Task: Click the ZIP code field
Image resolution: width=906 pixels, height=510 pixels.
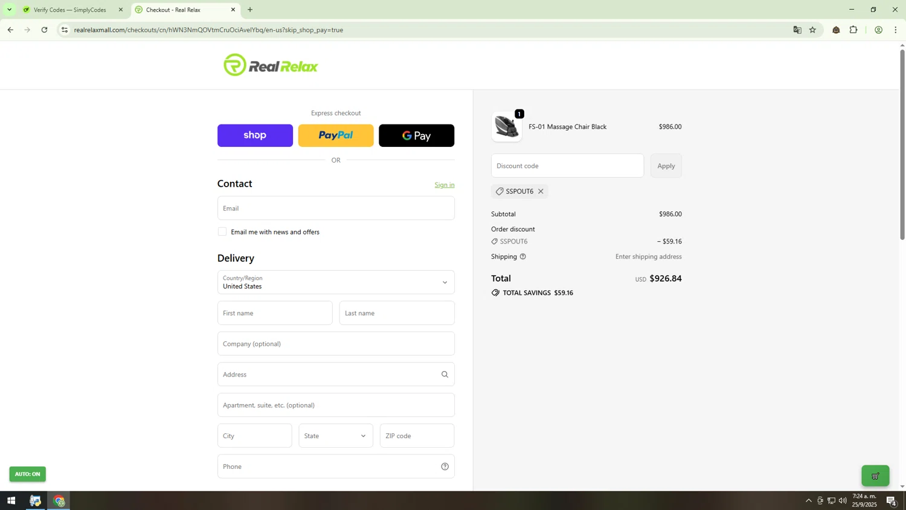Action: click(x=417, y=436)
